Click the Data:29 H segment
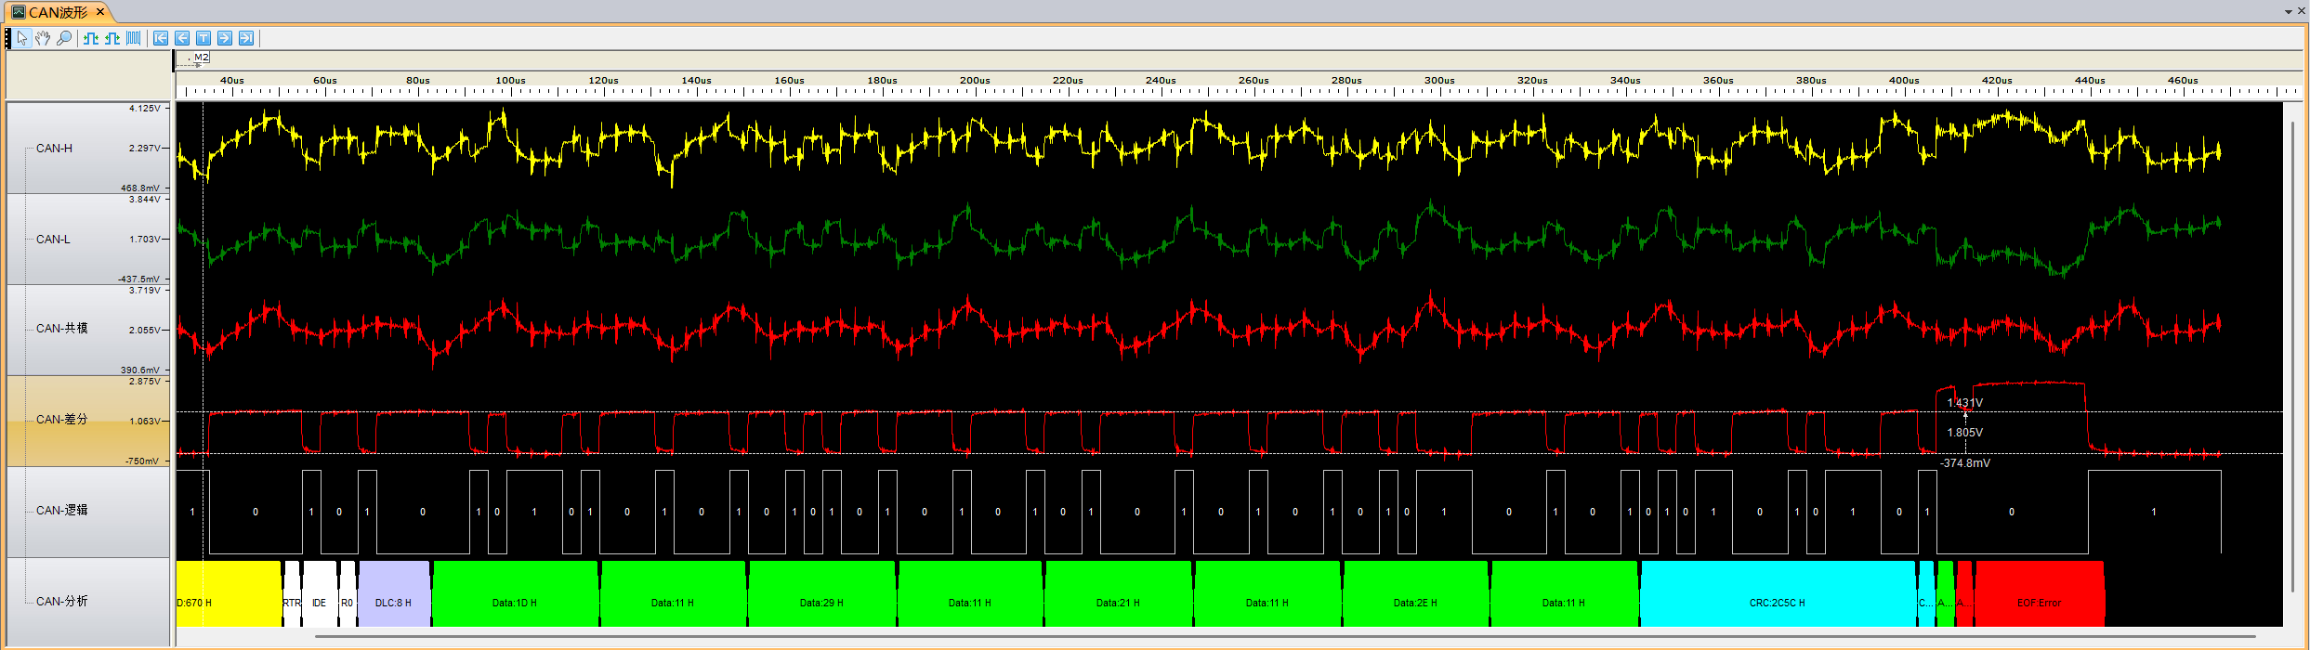 click(821, 594)
